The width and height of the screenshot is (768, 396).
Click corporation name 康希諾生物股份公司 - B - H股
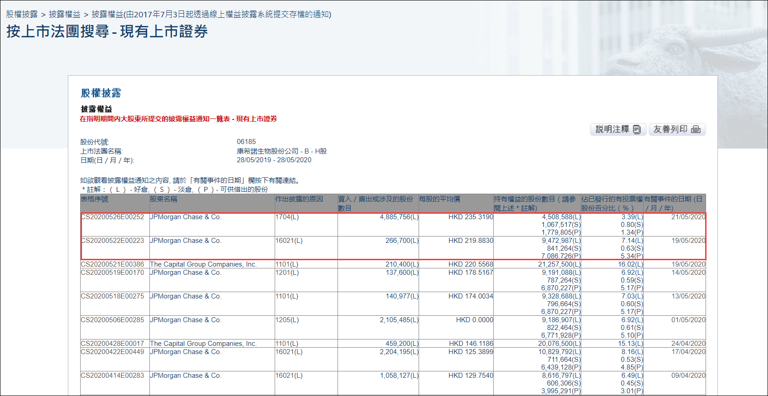[x=282, y=151]
